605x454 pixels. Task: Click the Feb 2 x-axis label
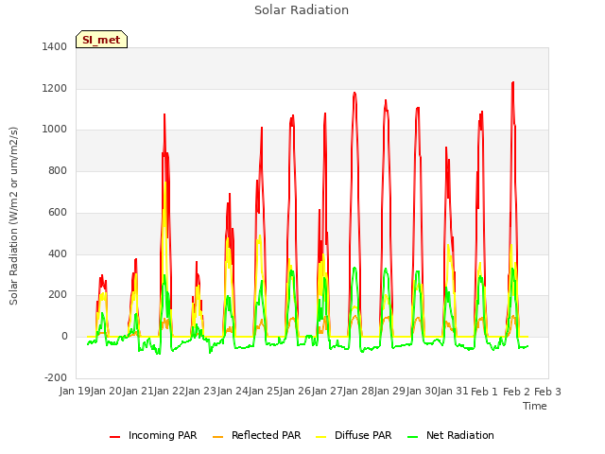point(516,392)
